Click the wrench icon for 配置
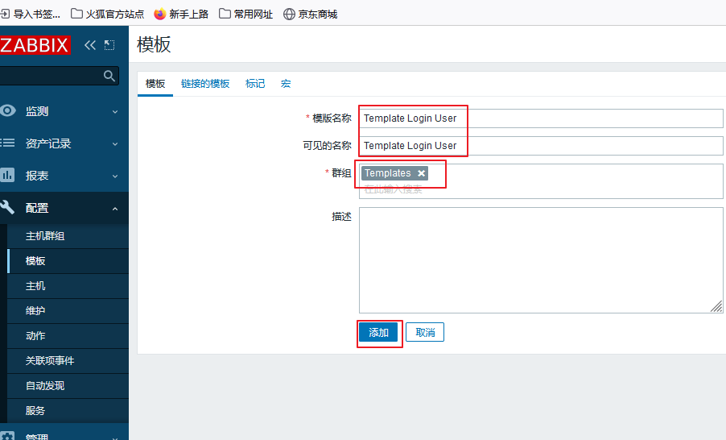Screen dimensions: 726x440 tap(7, 207)
